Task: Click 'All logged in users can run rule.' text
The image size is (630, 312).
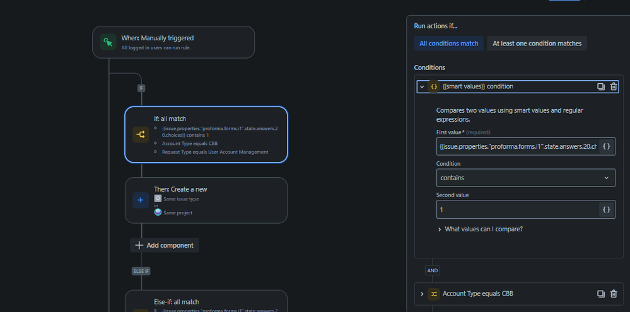Action: 156,48
